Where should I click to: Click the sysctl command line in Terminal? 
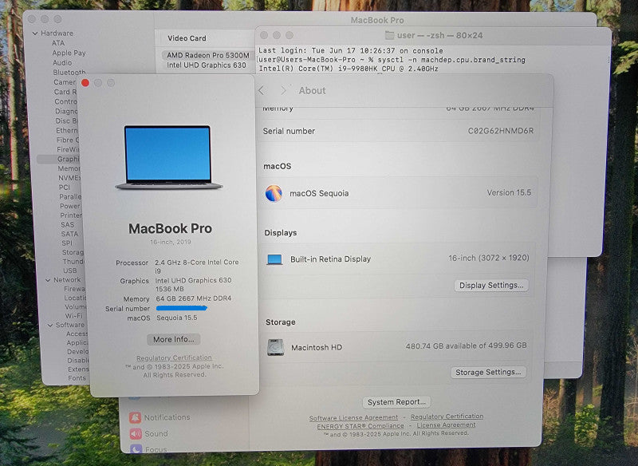(x=392, y=60)
